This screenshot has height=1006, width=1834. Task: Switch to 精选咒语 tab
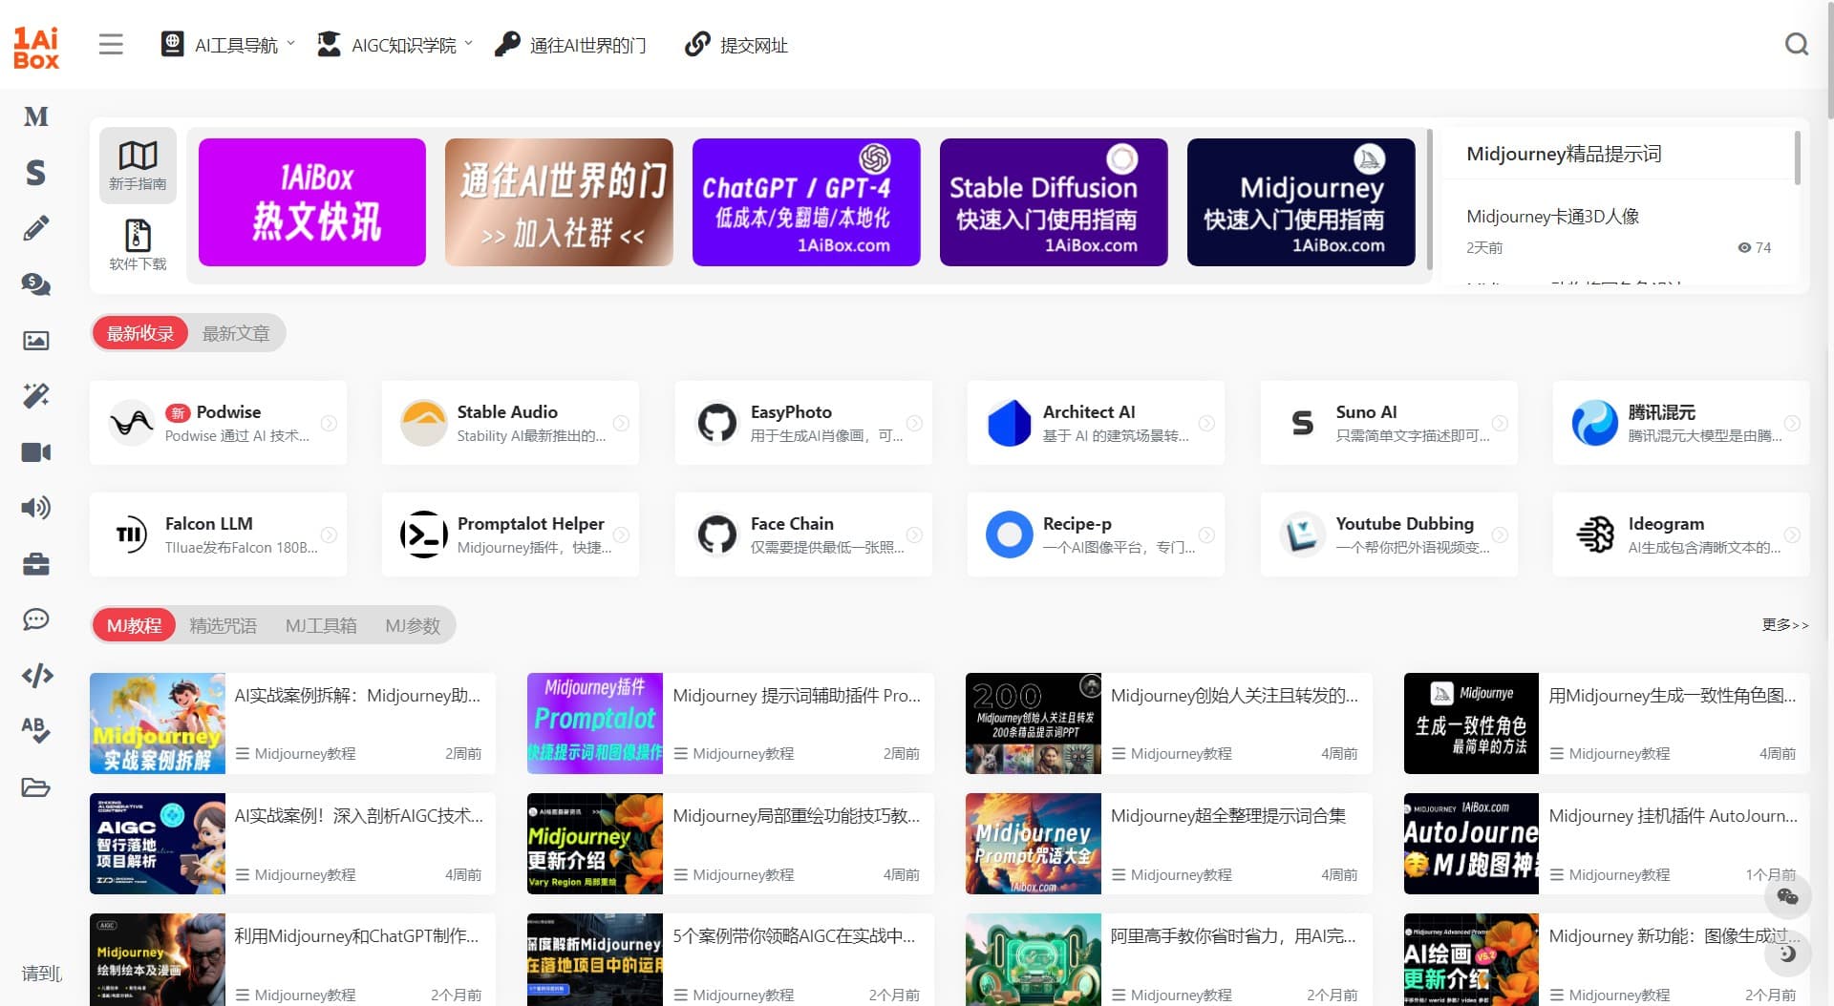coord(224,625)
